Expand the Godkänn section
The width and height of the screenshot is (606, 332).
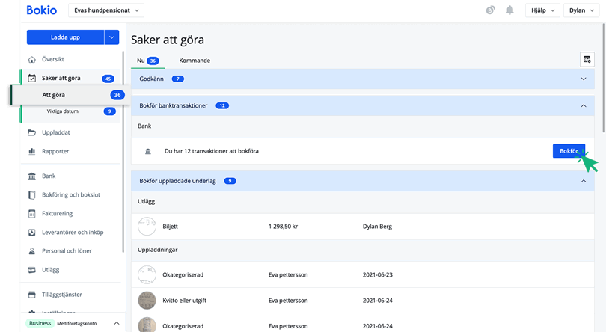click(583, 79)
